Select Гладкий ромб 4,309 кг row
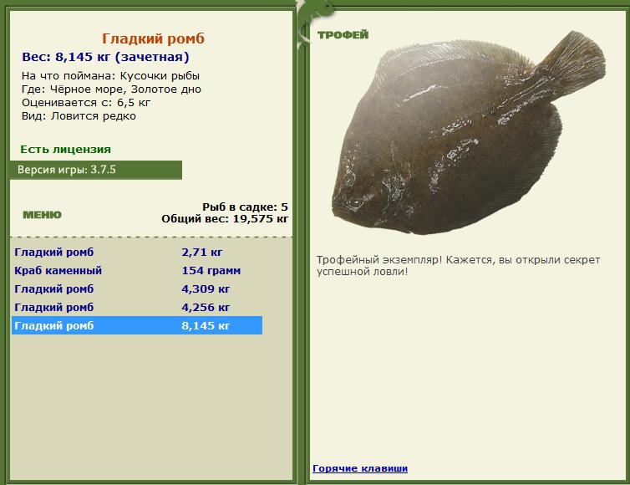The width and height of the screenshot is (630, 485). 136,288
